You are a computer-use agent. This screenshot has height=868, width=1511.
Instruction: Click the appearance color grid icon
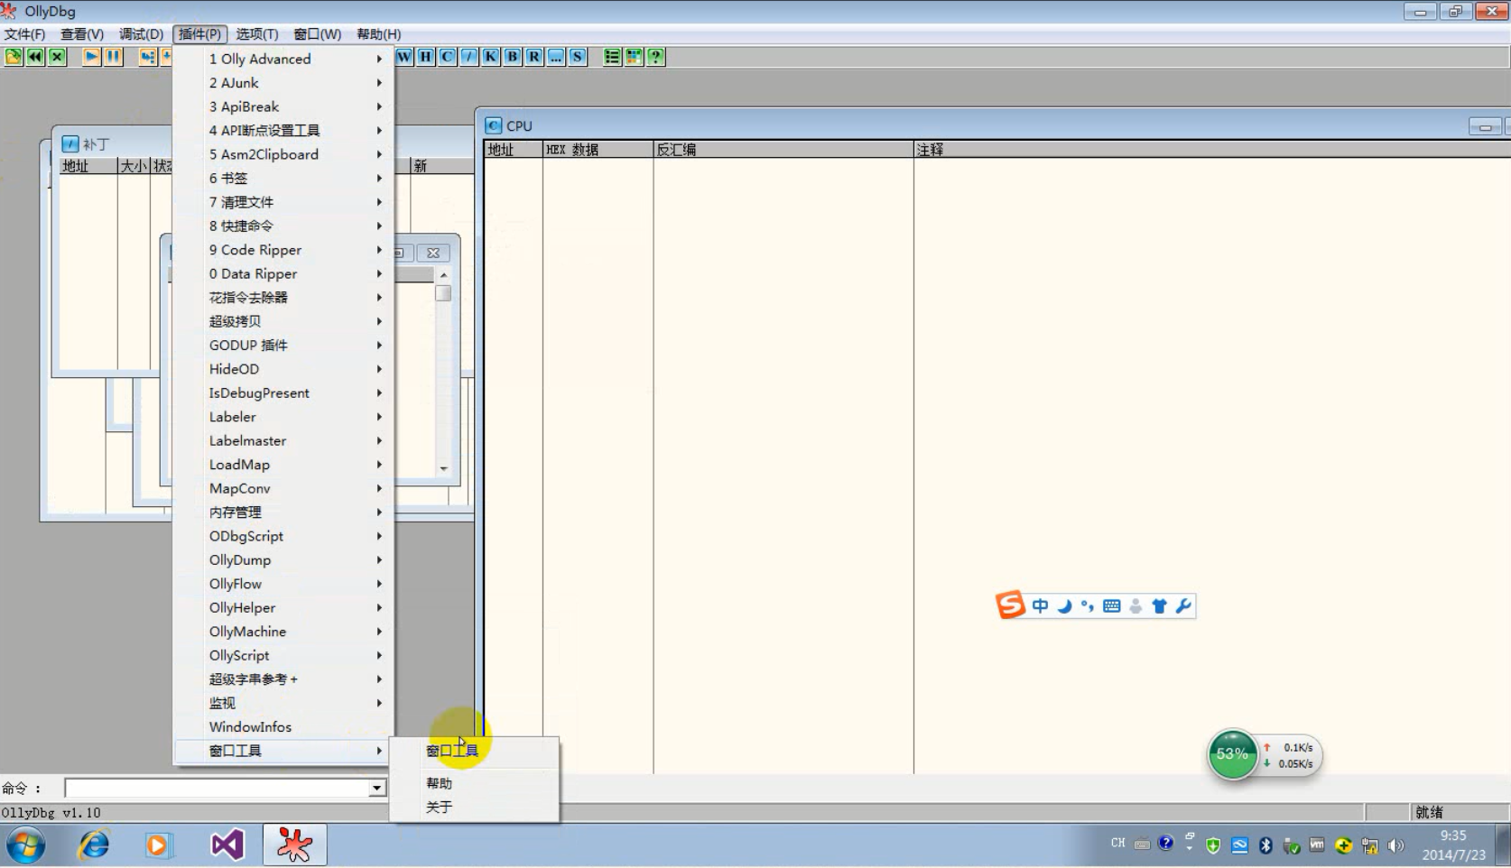click(634, 57)
